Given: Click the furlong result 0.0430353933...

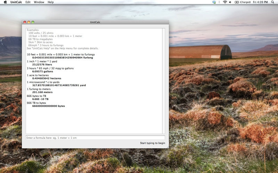Looking at the screenshot, I should (63, 57).
